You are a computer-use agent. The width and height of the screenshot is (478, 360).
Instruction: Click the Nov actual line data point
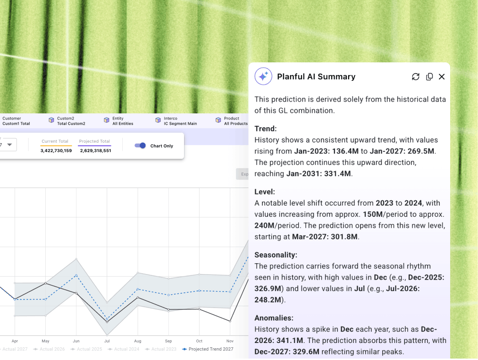coord(230,321)
